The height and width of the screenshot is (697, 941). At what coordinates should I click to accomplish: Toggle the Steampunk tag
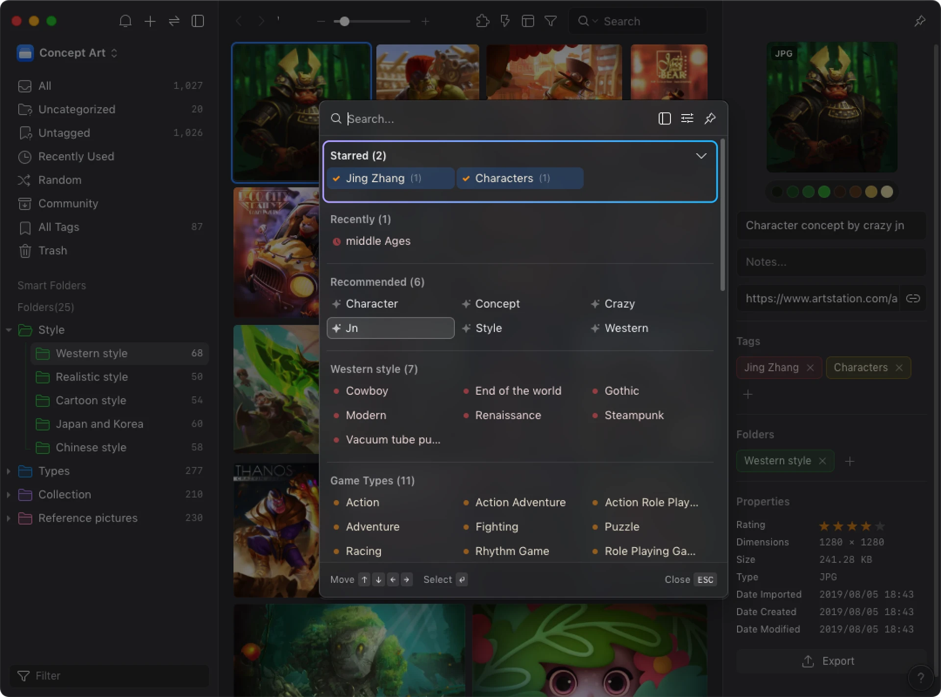coord(634,415)
